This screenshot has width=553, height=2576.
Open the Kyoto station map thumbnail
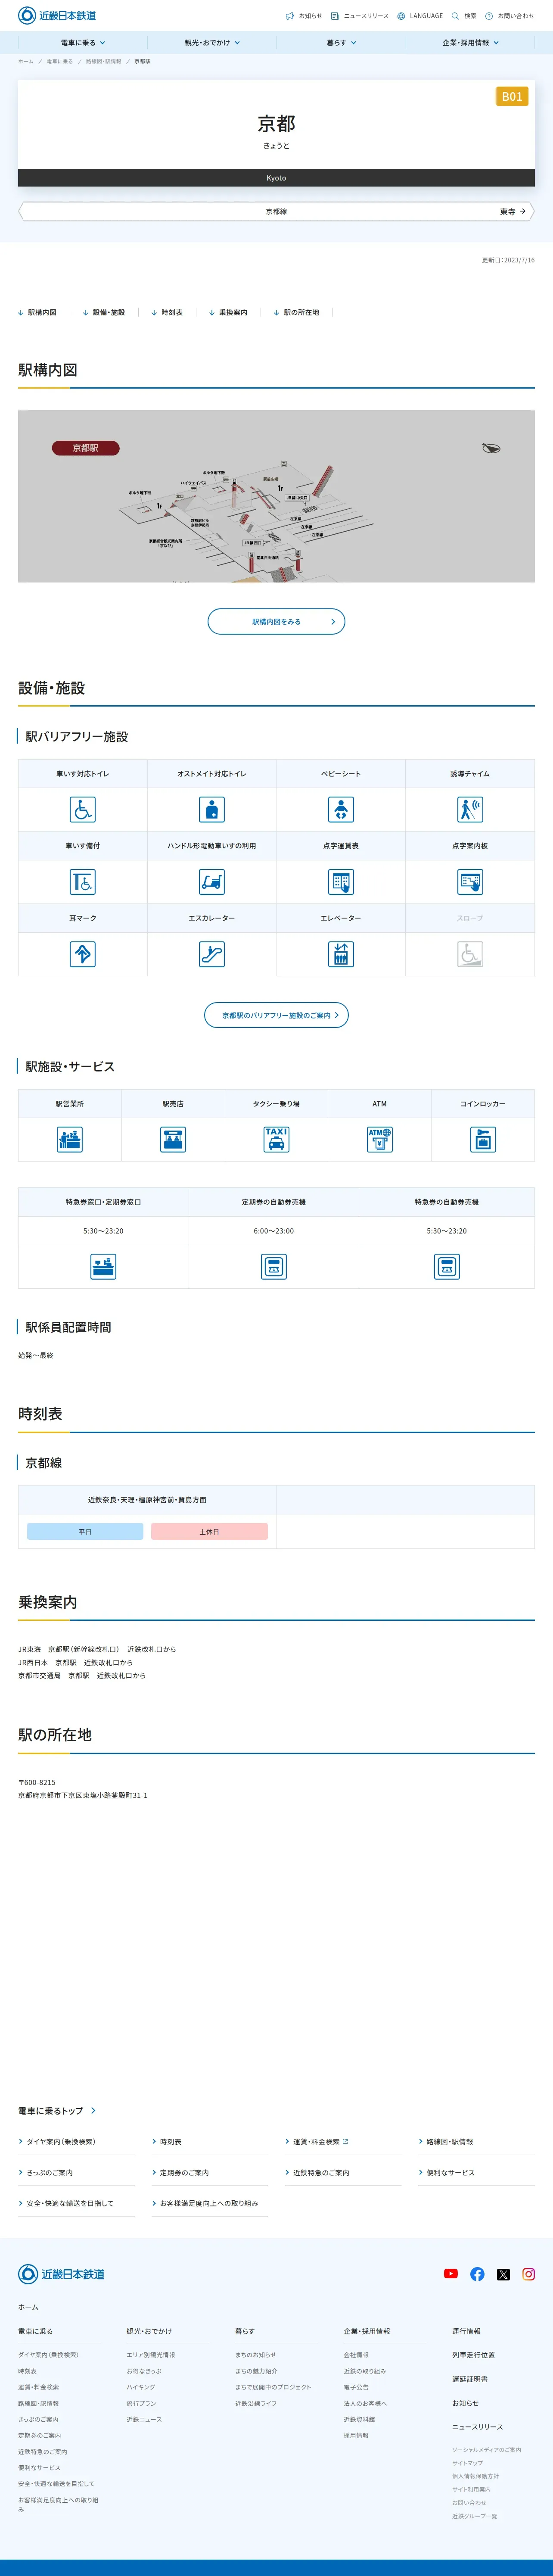276,496
